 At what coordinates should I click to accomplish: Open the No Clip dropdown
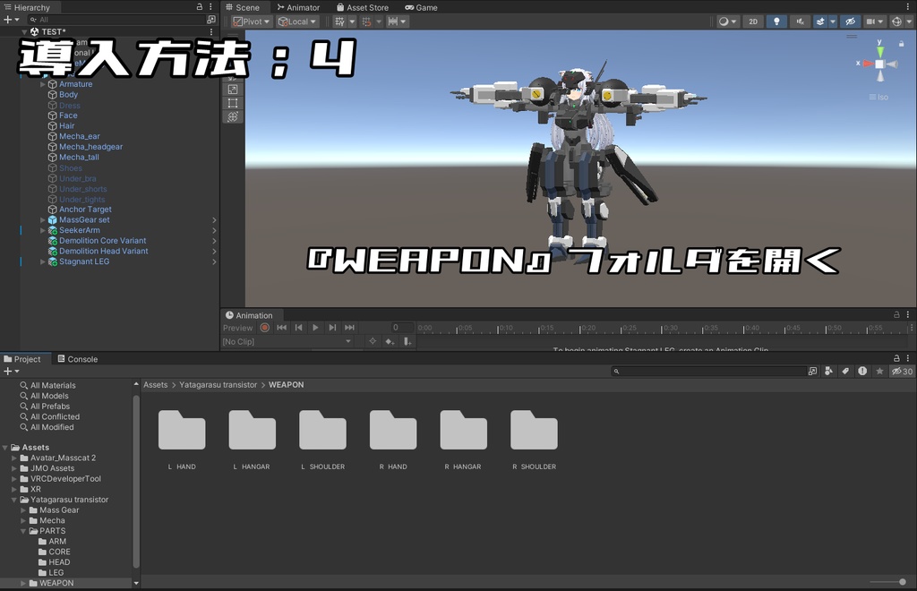287,341
